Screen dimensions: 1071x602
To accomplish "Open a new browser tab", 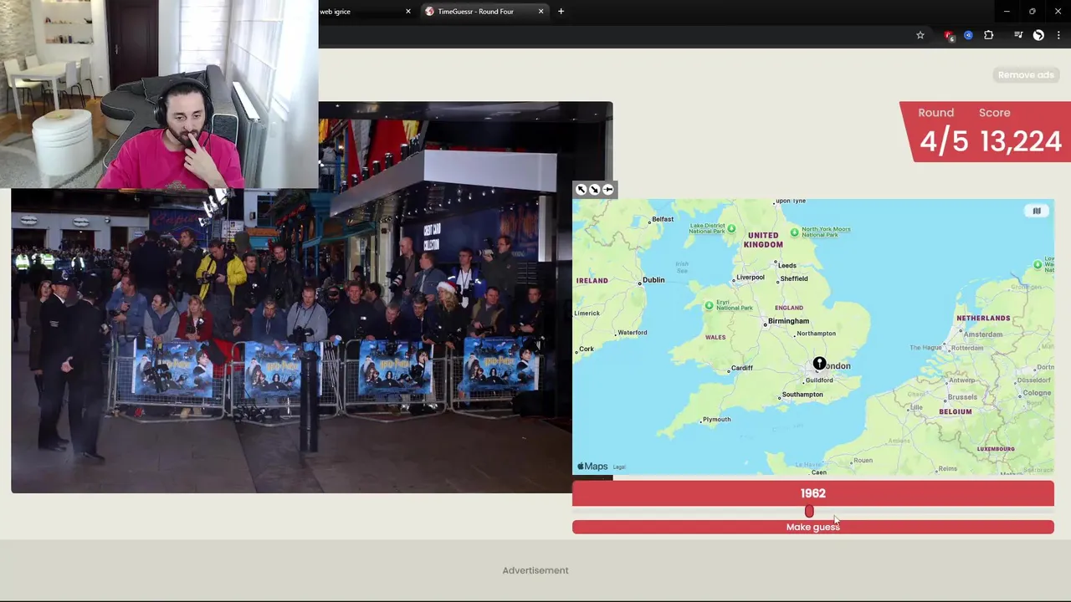I will 561,11.
